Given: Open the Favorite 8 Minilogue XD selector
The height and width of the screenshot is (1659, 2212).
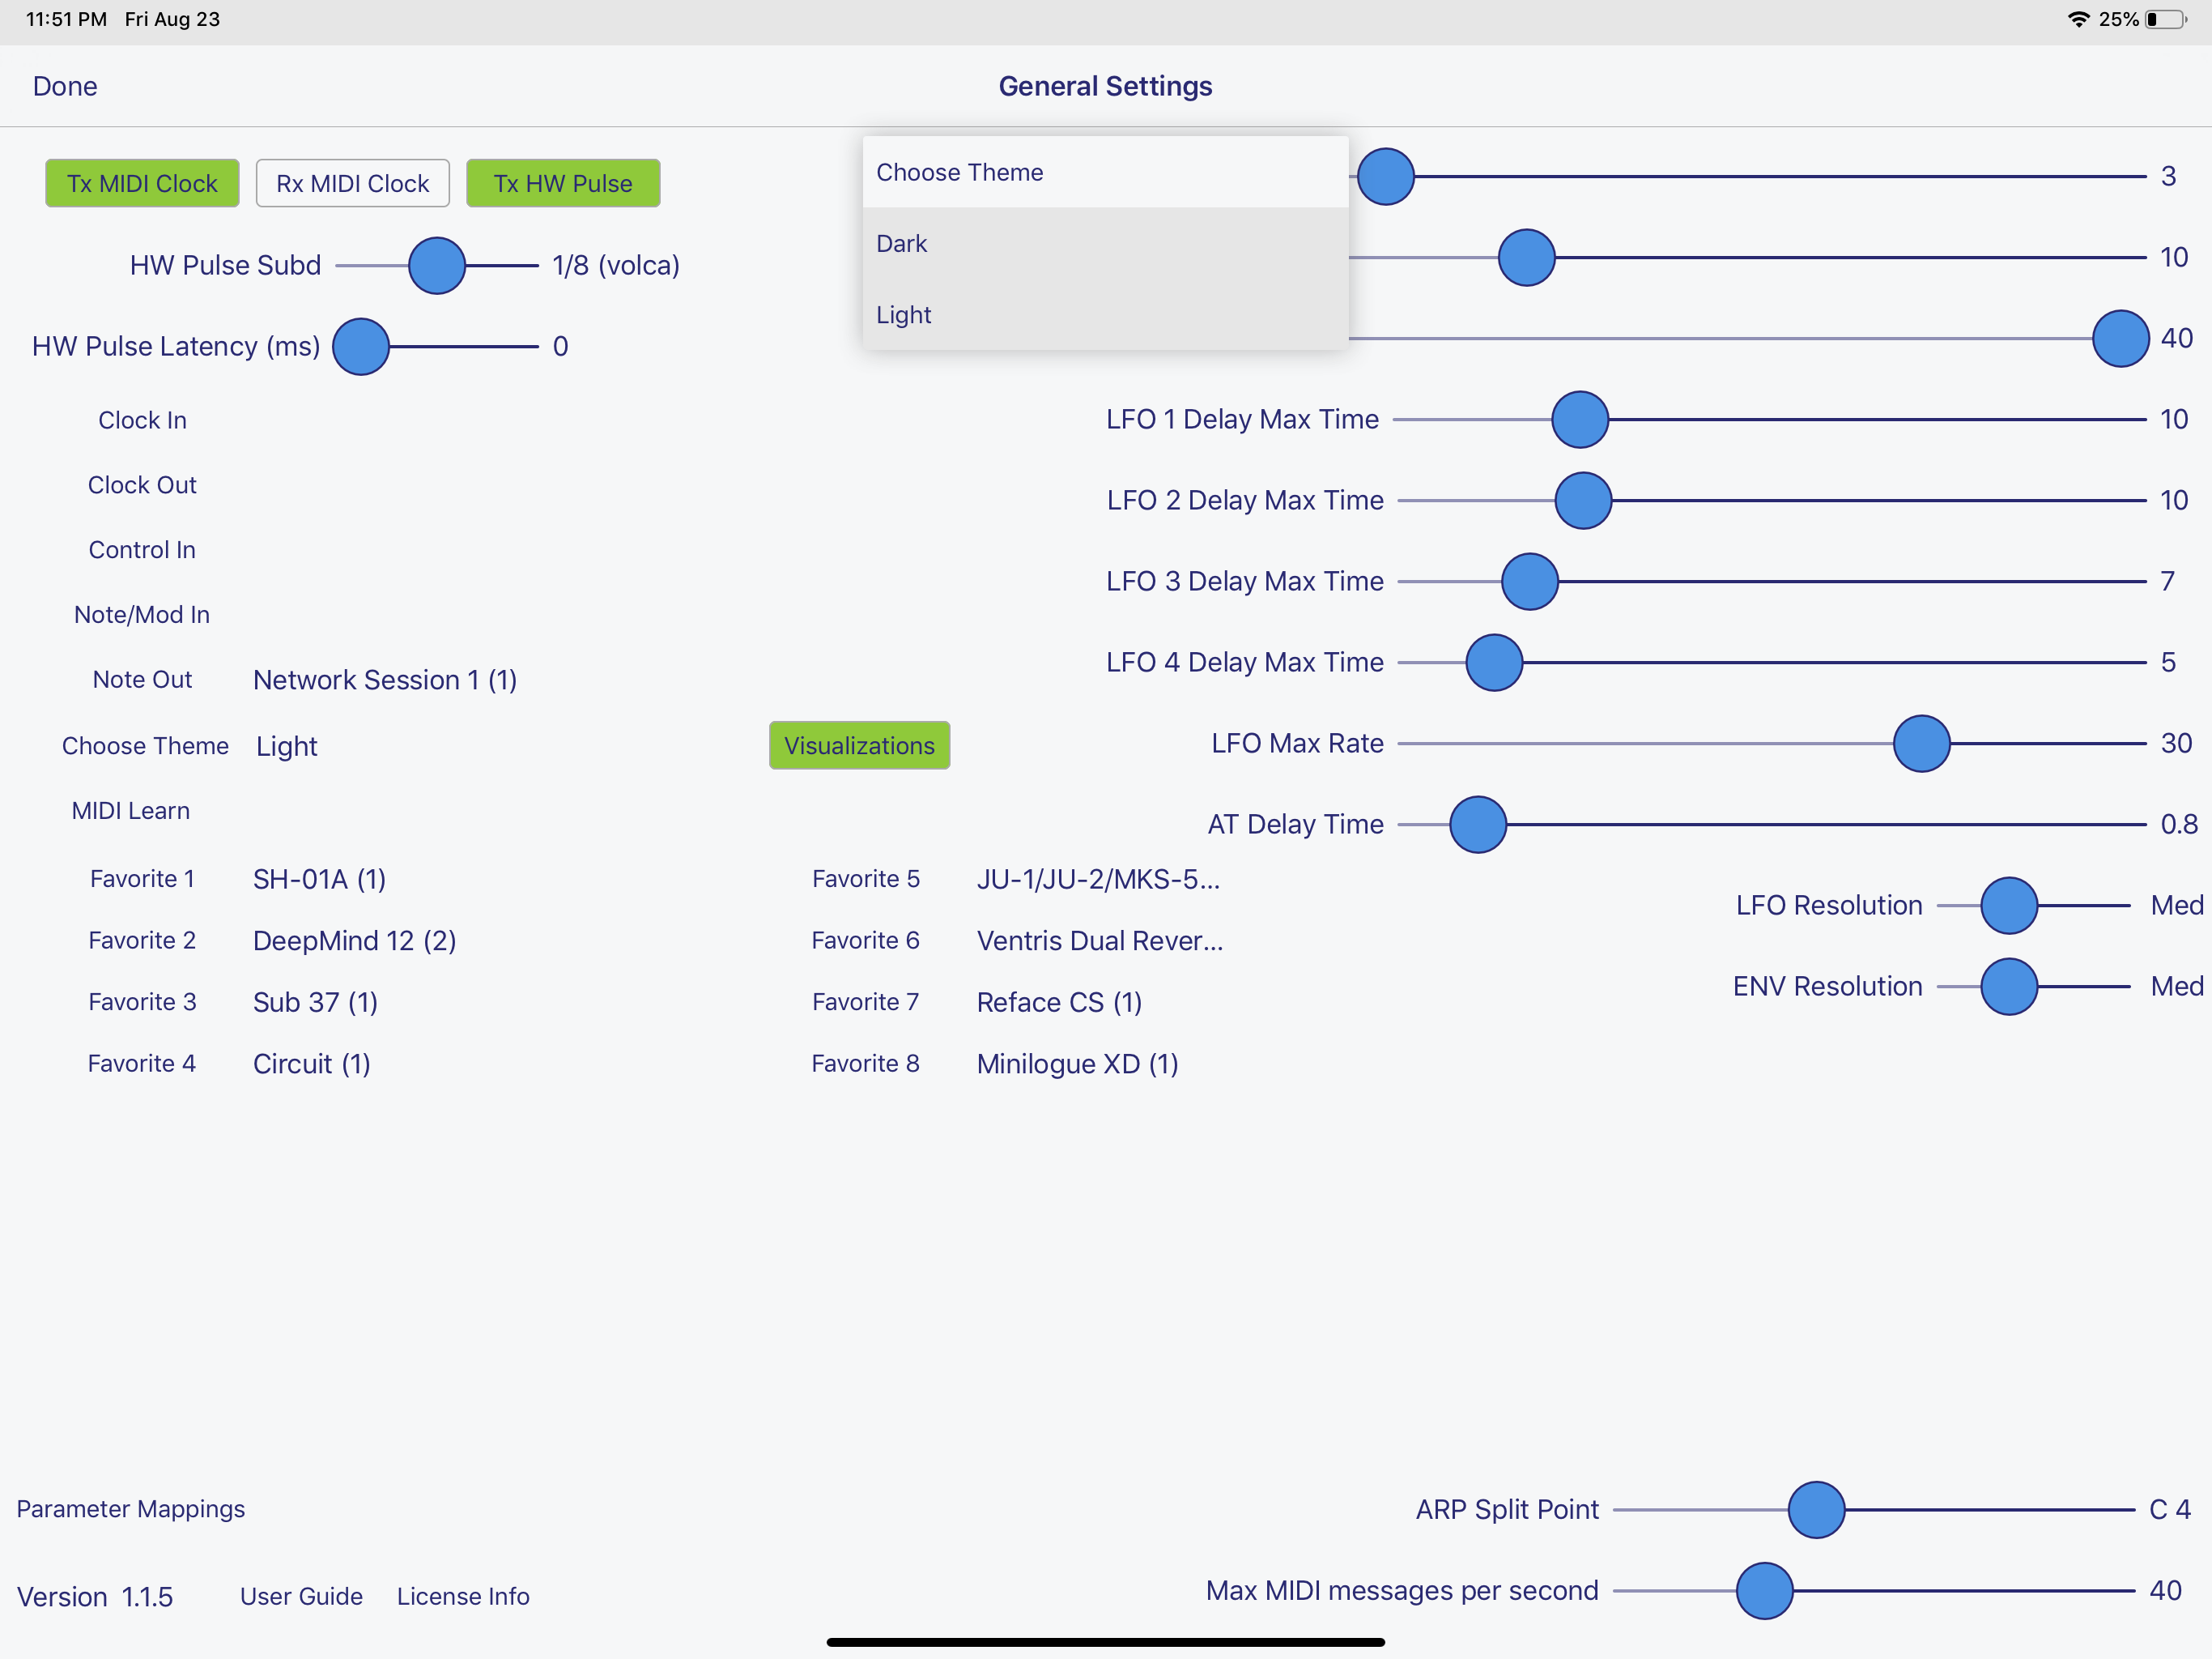Looking at the screenshot, I should coord(1077,1064).
